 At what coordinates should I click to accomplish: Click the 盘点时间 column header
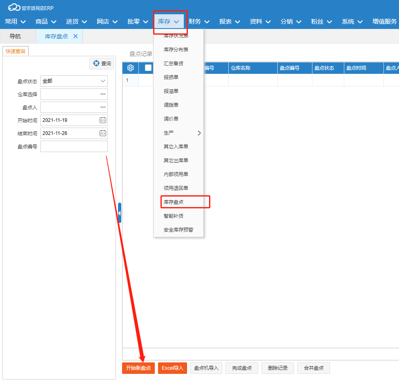click(x=363, y=68)
